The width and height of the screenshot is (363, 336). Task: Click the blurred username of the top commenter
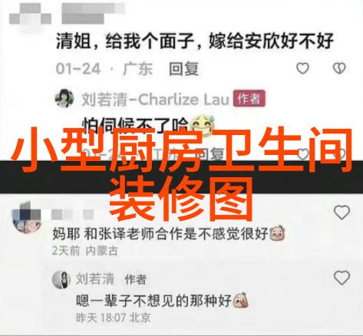93,12
